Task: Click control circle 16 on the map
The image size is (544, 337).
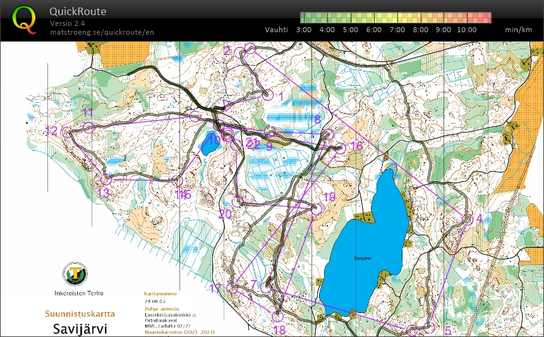Action: coord(340,149)
